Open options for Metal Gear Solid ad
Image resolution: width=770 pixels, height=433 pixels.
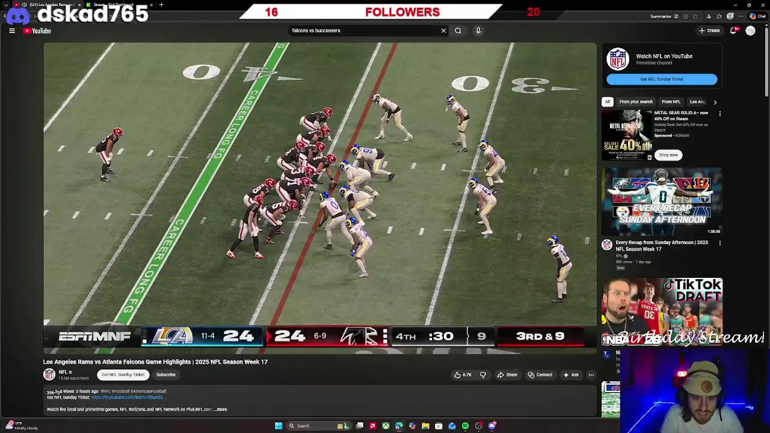click(x=719, y=114)
